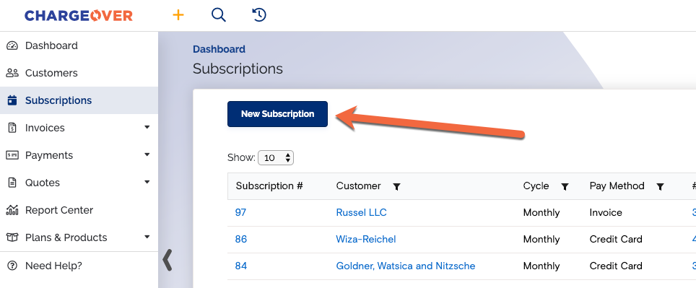The image size is (696, 288).
Task: Click the Plans & Products box icon
Action: pyautogui.click(x=12, y=237)
